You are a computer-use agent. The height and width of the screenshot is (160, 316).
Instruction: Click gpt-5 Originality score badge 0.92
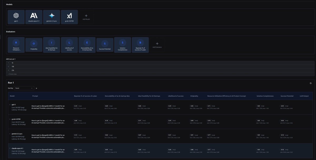coord(192,106)
